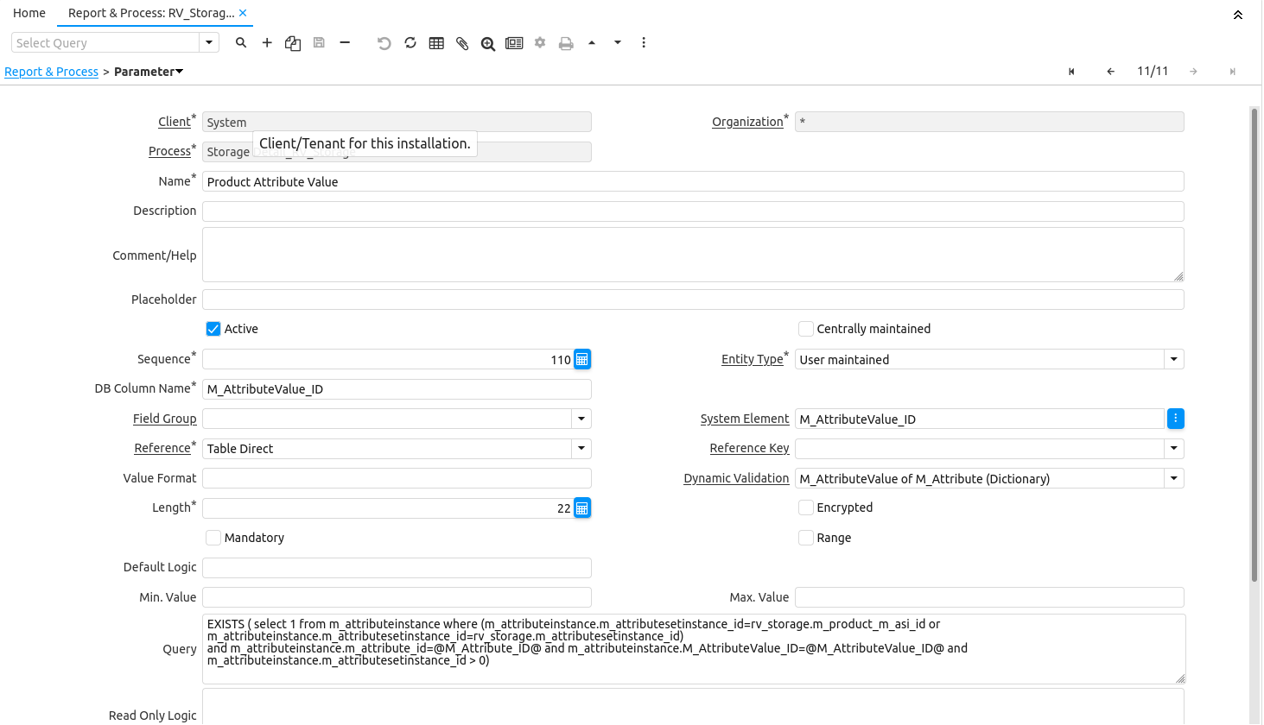Open the Sequence field calculator

[x=581, y=359]
